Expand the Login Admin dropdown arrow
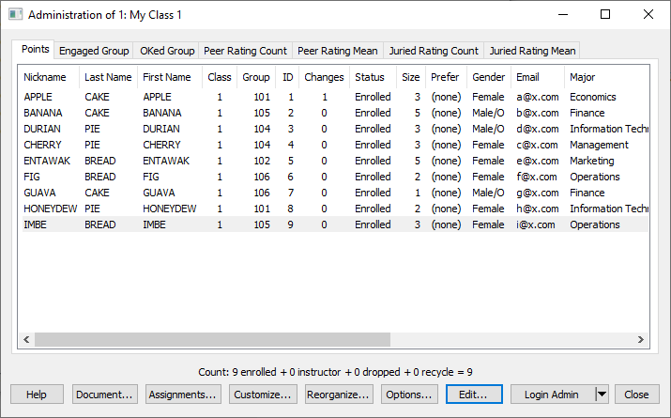 click(602, 394)
